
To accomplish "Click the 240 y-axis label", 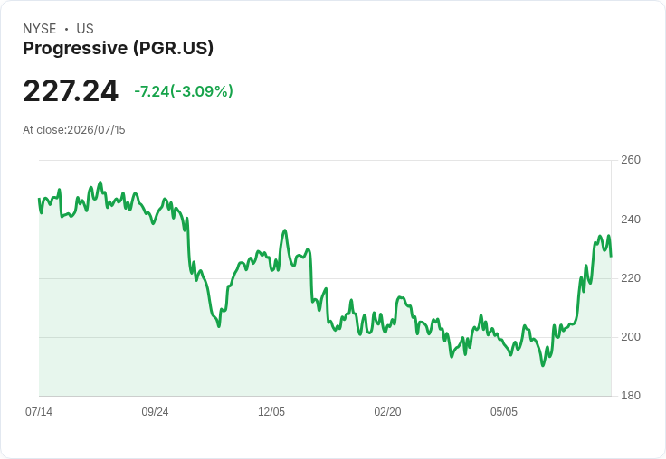I will (631, 220).
